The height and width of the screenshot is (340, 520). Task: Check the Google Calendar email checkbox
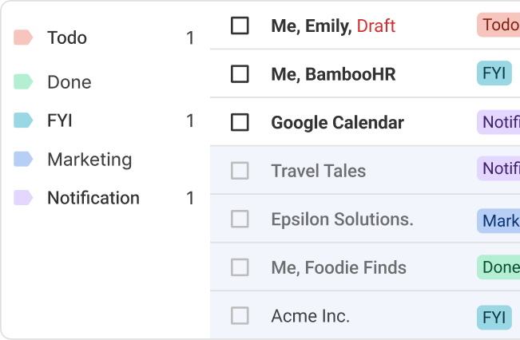tap(240, 122)
